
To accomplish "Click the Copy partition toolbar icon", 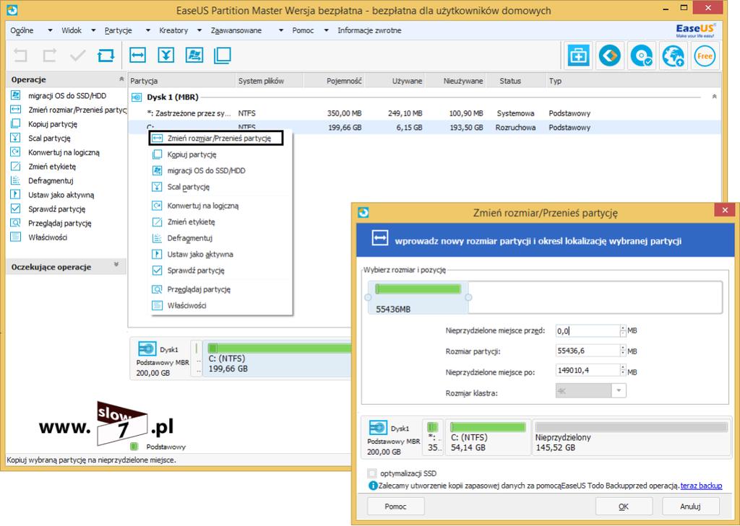I will [x=223, y=55].
